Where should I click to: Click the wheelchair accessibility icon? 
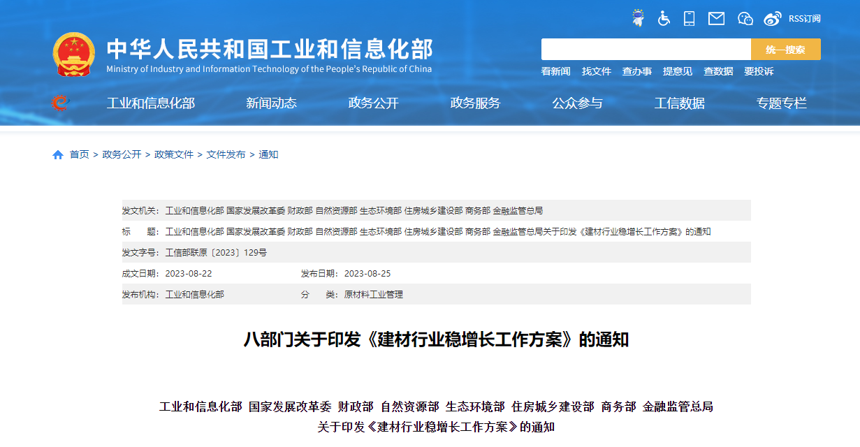[x=664, y=18]
